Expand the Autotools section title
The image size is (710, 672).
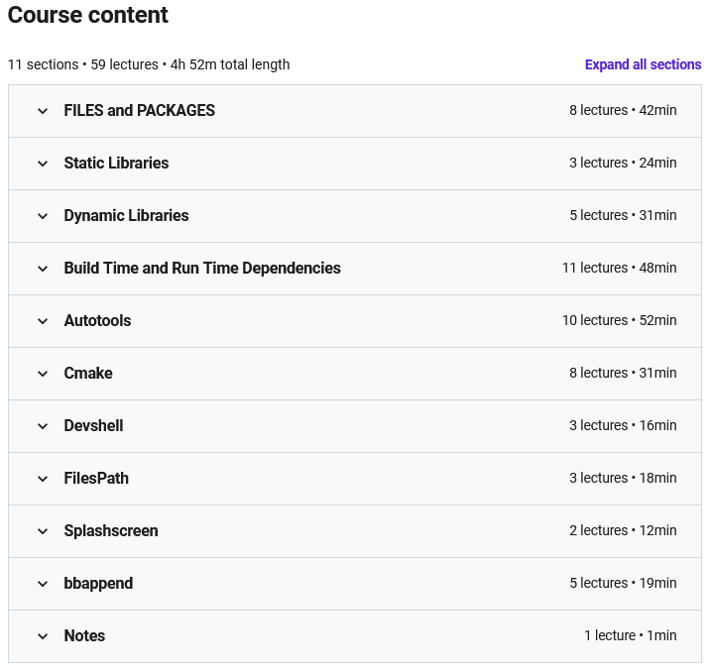97,321
